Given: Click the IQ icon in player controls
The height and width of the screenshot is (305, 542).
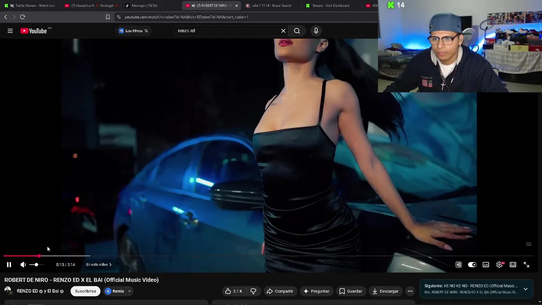Looking at the screenshot, I should pos(458,265).
